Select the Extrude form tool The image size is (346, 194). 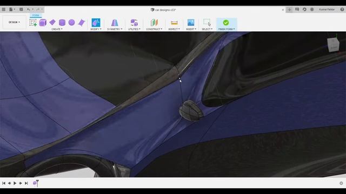[x=82, y=23]
